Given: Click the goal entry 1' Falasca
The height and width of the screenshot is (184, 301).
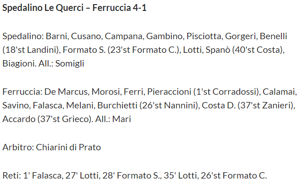Looking at the screenshot, I should tap(42, 176).
